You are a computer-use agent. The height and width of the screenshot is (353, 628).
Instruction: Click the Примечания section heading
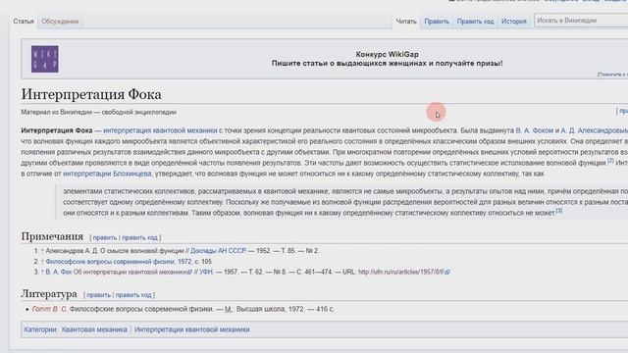52,236
